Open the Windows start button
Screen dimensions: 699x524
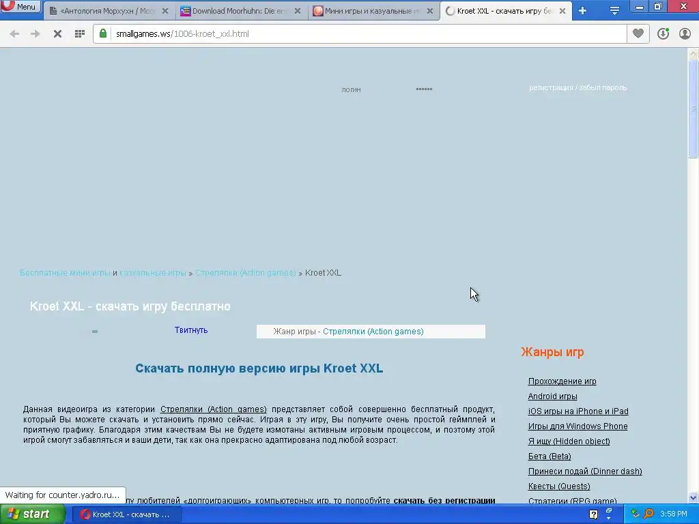32,514
